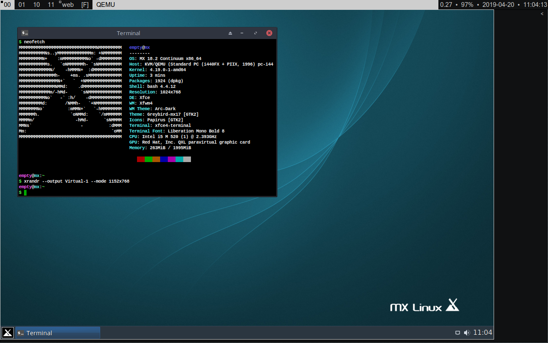
Task: Click the tray icon left of volume
Action: pyautogui.click(x=457, y=333)
